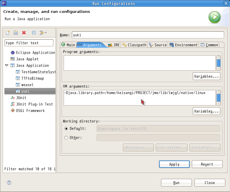Viewport: 230px width, 192px height.
Task: Collapse the Java Application tree node
Action: click(7, 66)
